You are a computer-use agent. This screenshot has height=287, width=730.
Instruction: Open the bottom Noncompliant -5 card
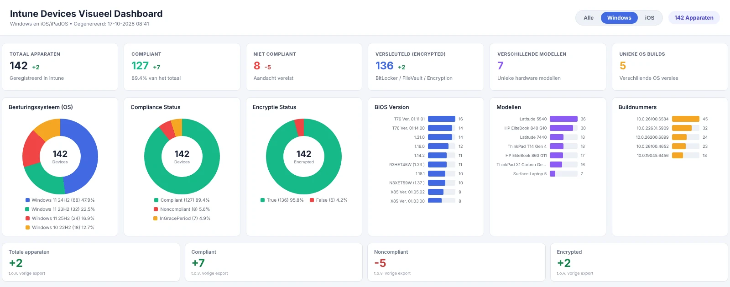click(456, 262)
